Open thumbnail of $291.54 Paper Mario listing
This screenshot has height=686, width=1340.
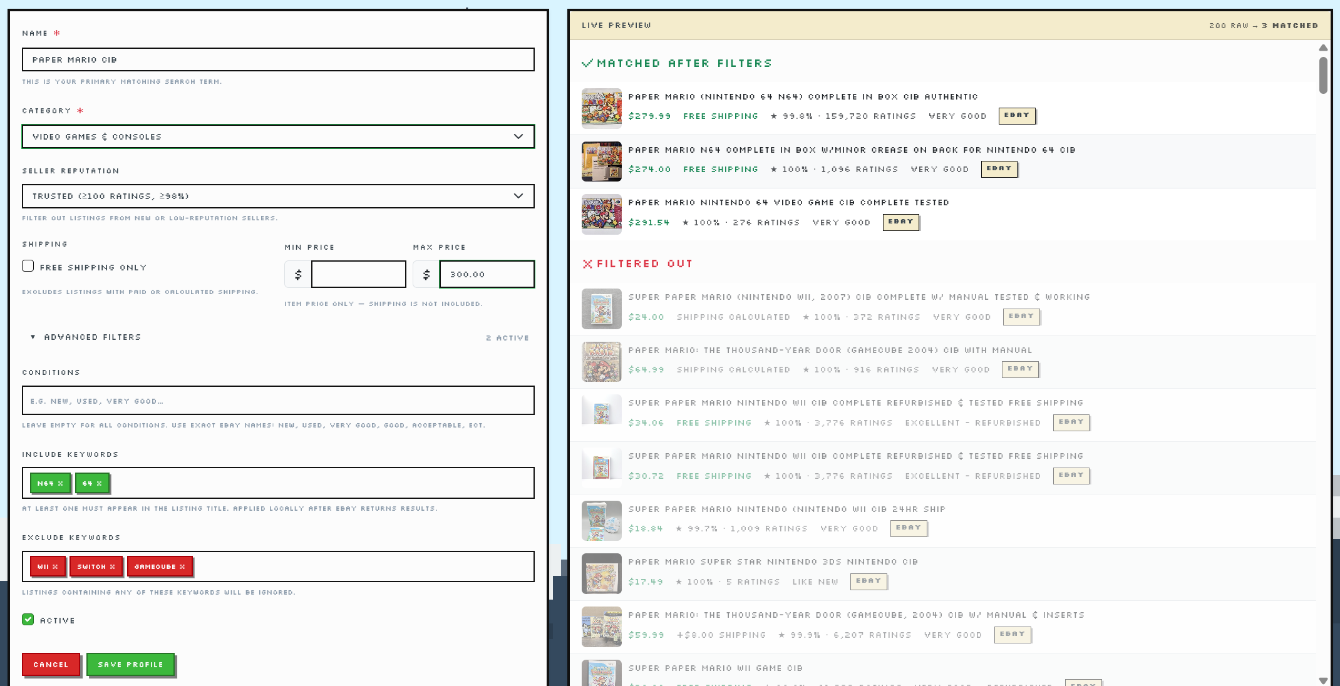(x=602, y=214)
